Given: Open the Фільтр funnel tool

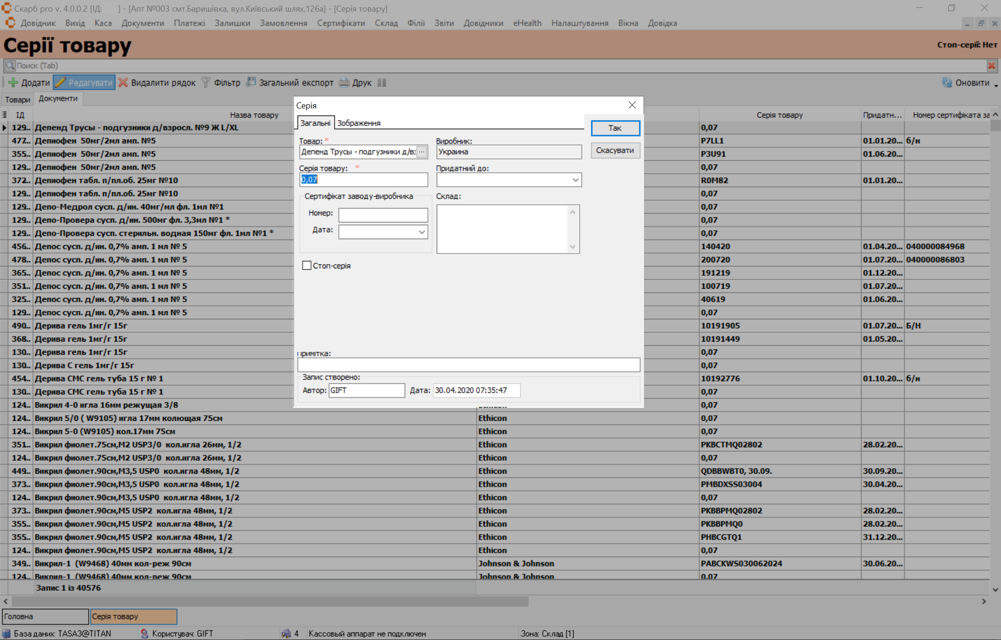Looking at the screenshot, I should click(206, 83).
